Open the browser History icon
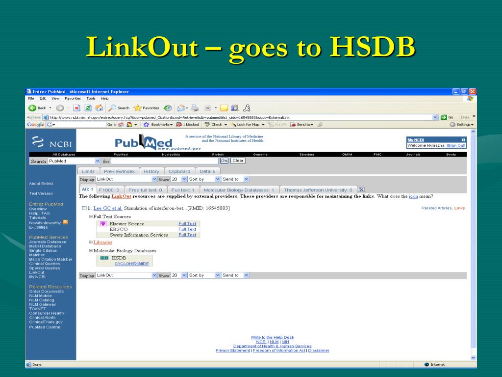 (x=168, y=108)
